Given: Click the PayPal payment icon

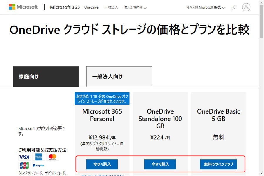Looking at the screenshot, I should tap(39, 165).
